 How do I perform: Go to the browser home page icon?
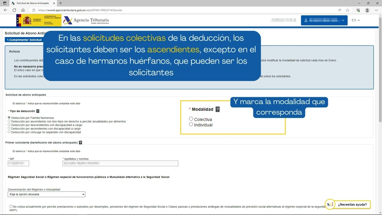23,10
